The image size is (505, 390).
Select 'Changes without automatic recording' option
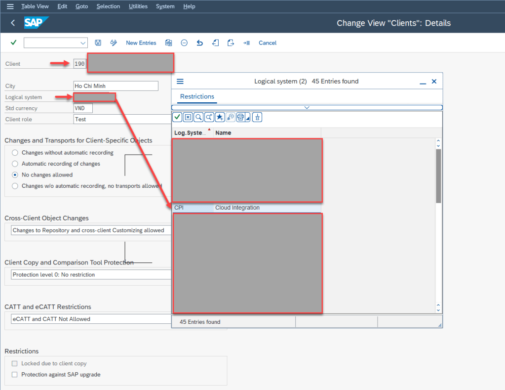(x=15, y=153)
